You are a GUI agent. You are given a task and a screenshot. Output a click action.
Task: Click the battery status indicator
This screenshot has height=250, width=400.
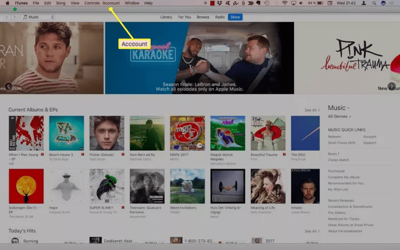(x=316, y=3)
